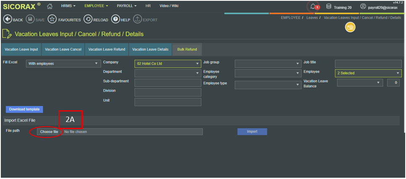Expand the Job group dropdown
The image size is (406, 179).
click(268, 64)
